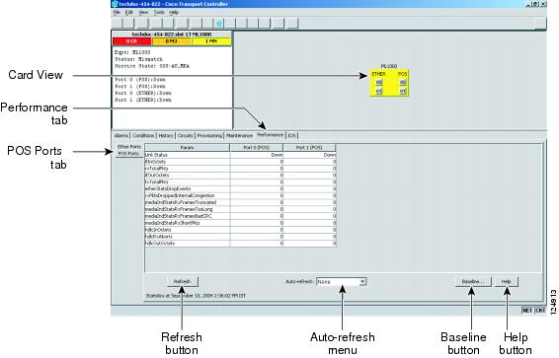Open the Edit menu
Viewport: 559px width, 358px height.
[x=129, y=13]
